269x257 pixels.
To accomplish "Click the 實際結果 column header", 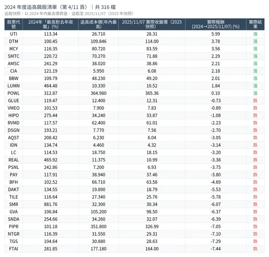I will pyautogui.click(x=255, y=24).
